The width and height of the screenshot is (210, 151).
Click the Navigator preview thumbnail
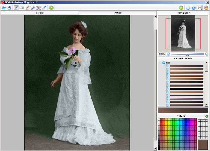click(x=183, y=33)
